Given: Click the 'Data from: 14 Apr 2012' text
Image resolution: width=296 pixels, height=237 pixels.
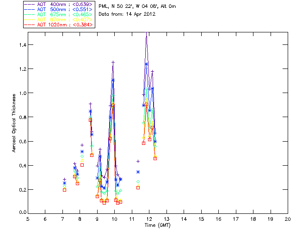Looking at the screenshot, I should 127,14.
